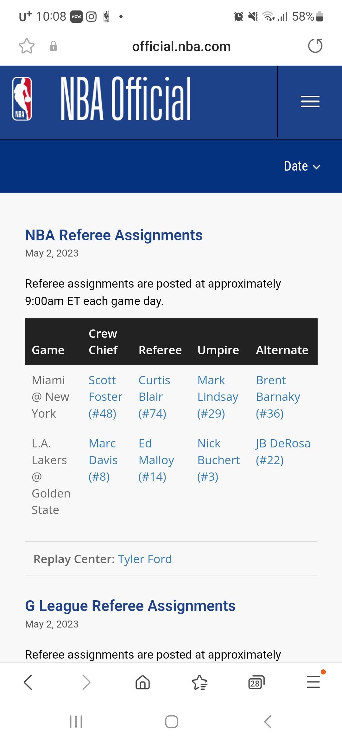The width and height of the screenshot is (342, 742).
Task: Tap the bookmark star in the address bar
Action: click(x=27, y=46)
